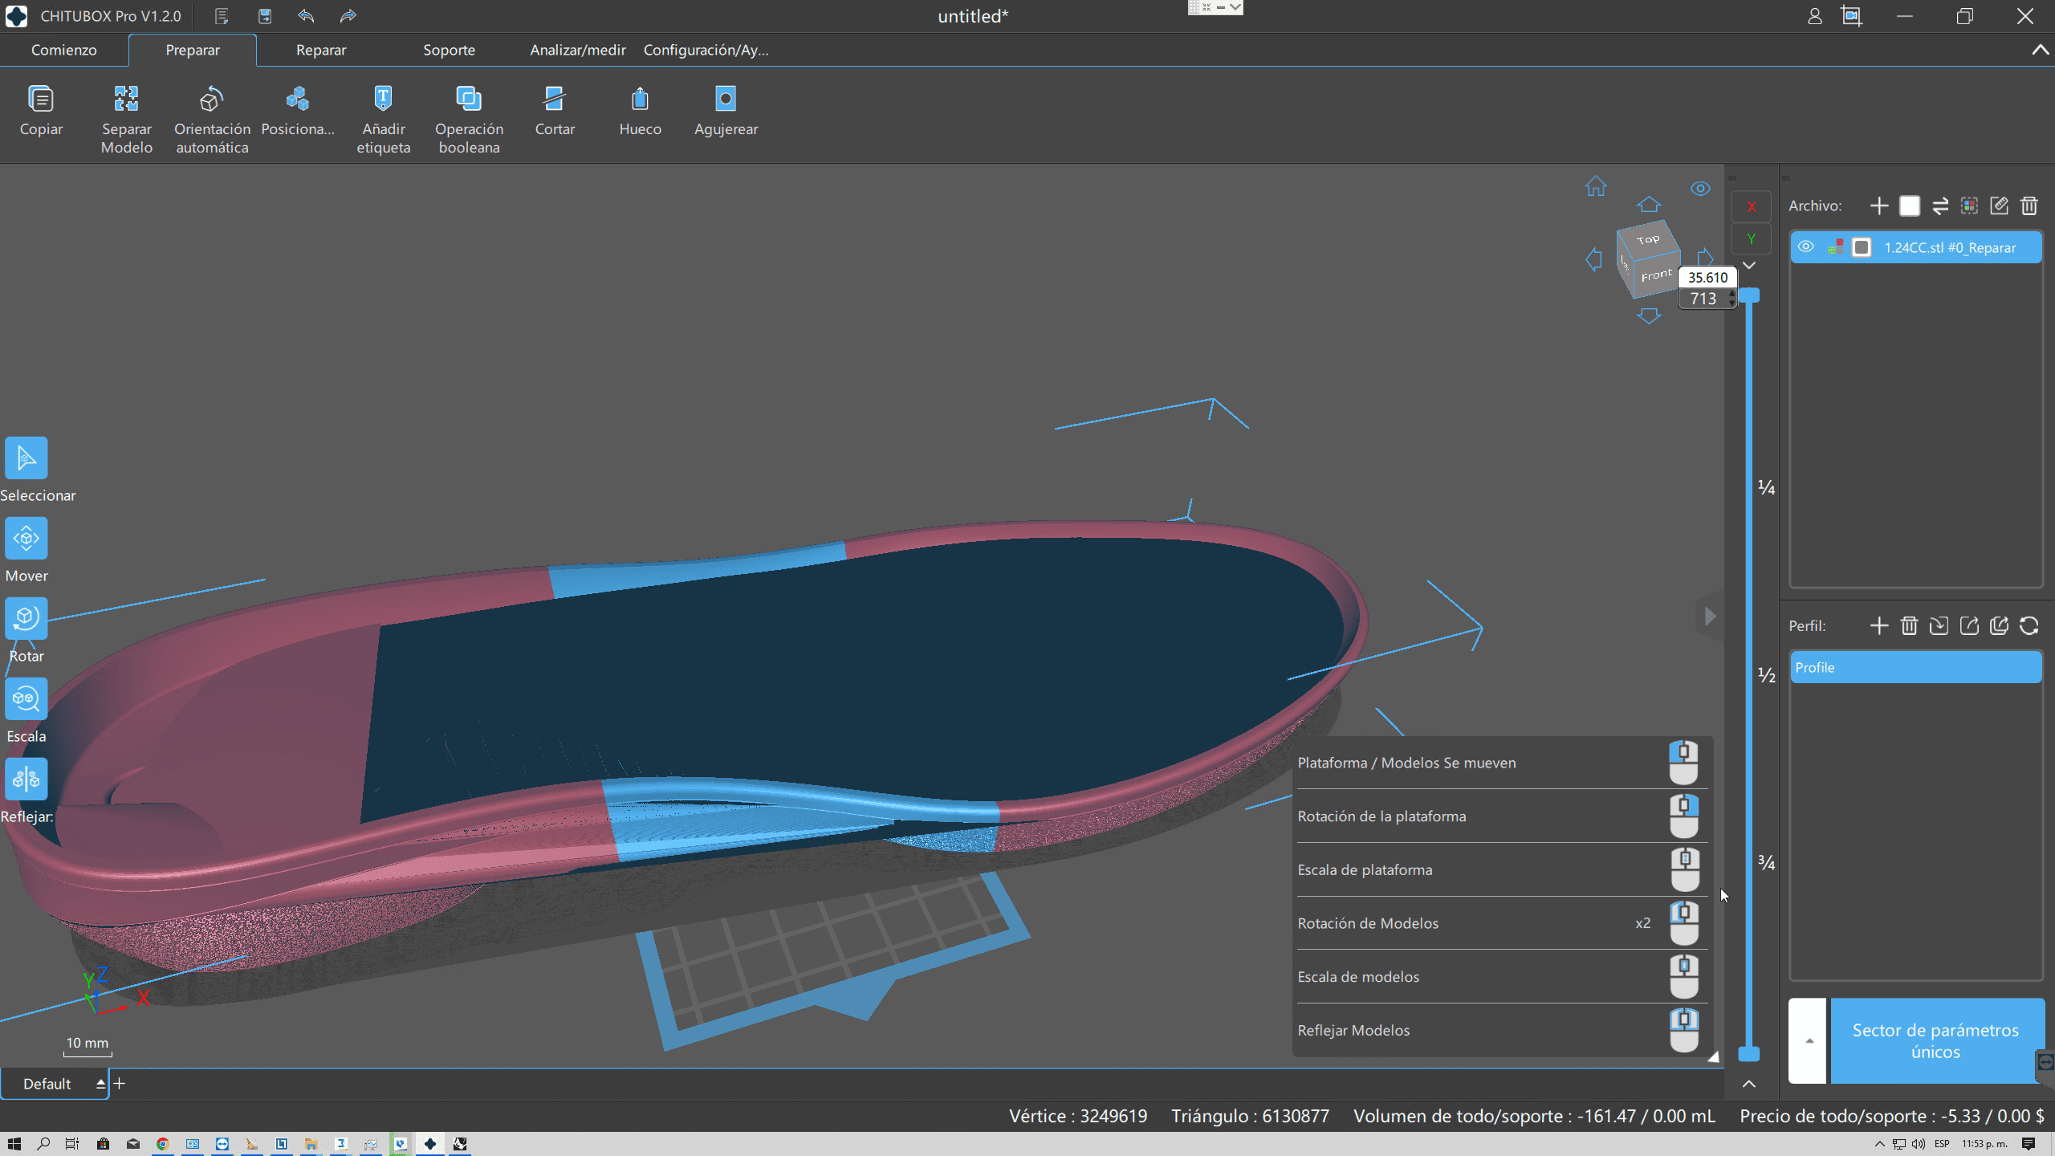The image size is (2055, 1156).
Task: Expand the arrow left of Sector de parámetros
Action: click(x=1809, y=1041)
